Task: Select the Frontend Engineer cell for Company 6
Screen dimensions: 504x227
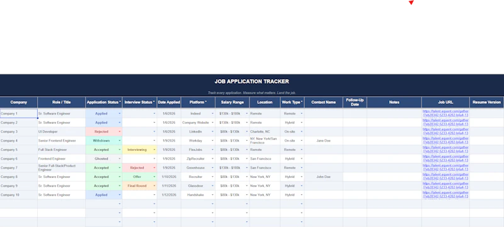Action: click(x=61, y=158)
